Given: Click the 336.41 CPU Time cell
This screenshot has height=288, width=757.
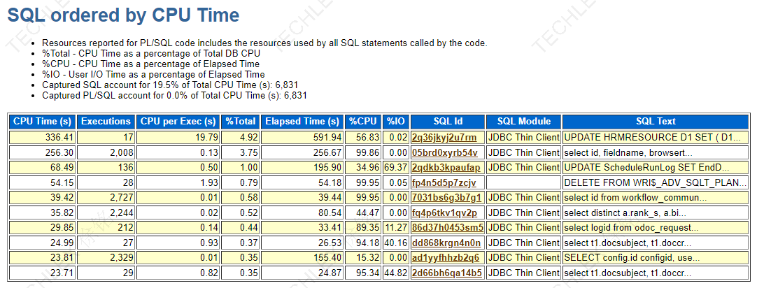Looking at the screenshot, I should click(x=59, y=137).
